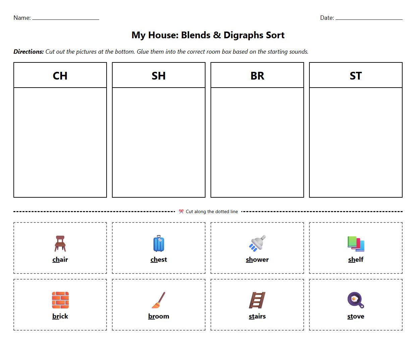Click the wooden stairs ladder icon
The image size is (416, 344).
click(257, 299)
